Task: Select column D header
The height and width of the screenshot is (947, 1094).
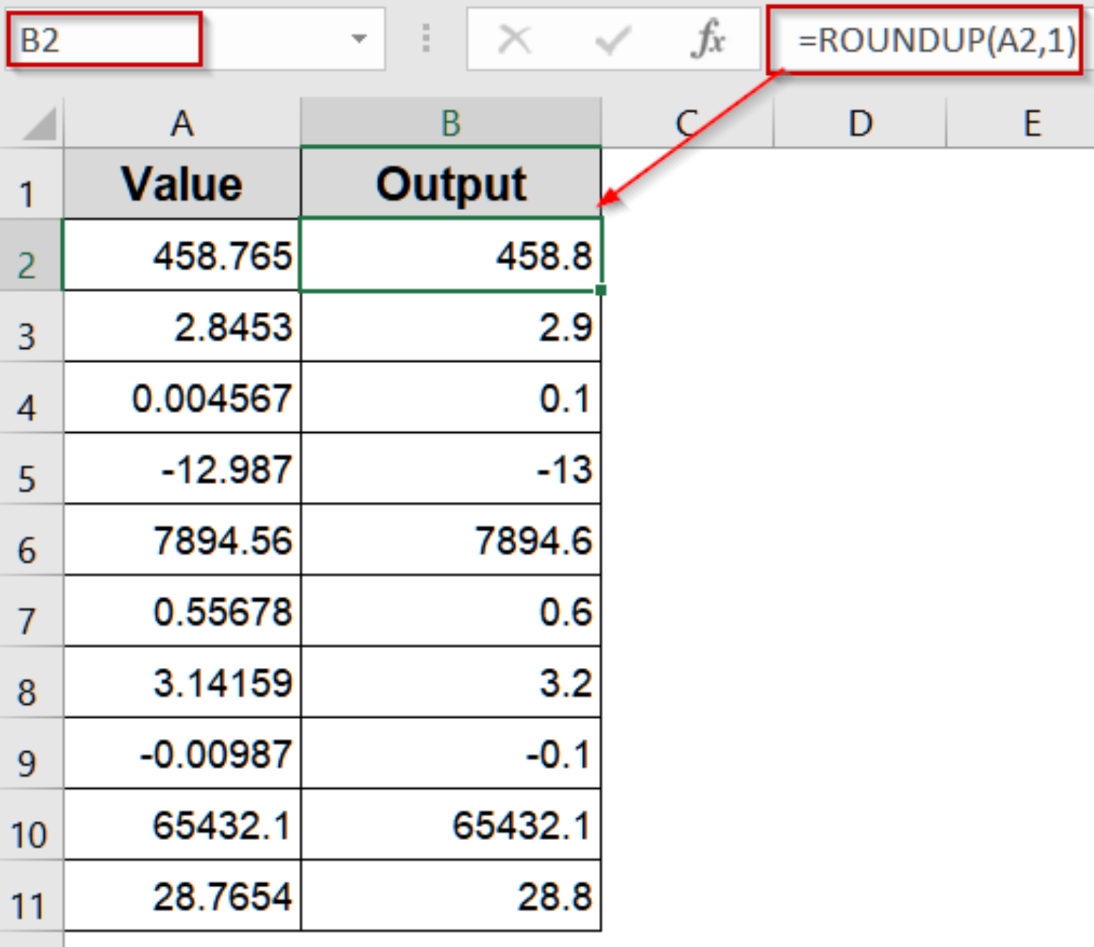Action: click(x=860, y=122)
